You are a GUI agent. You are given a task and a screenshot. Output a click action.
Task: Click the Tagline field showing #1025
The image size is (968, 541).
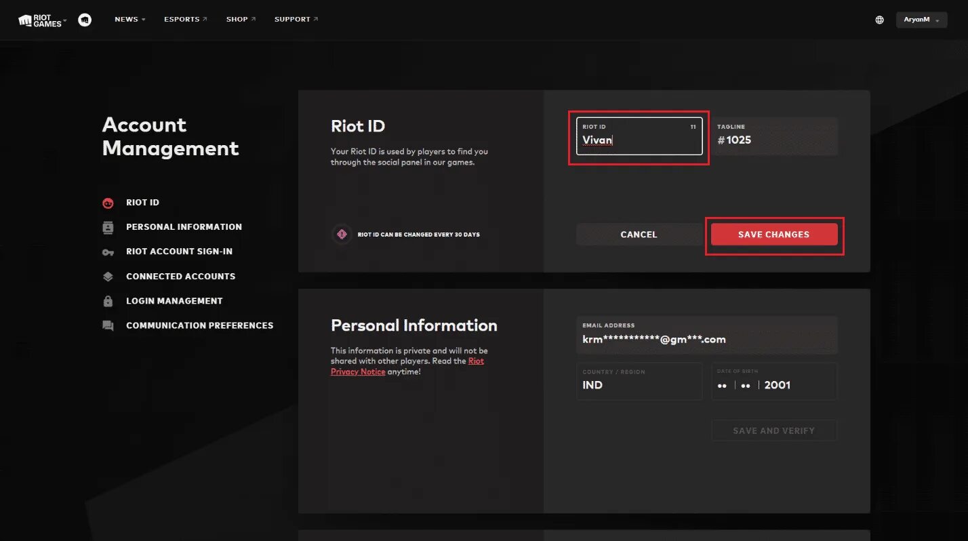click(x=774, y=136)
